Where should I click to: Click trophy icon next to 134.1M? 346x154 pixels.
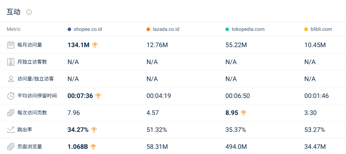[95, 45]
